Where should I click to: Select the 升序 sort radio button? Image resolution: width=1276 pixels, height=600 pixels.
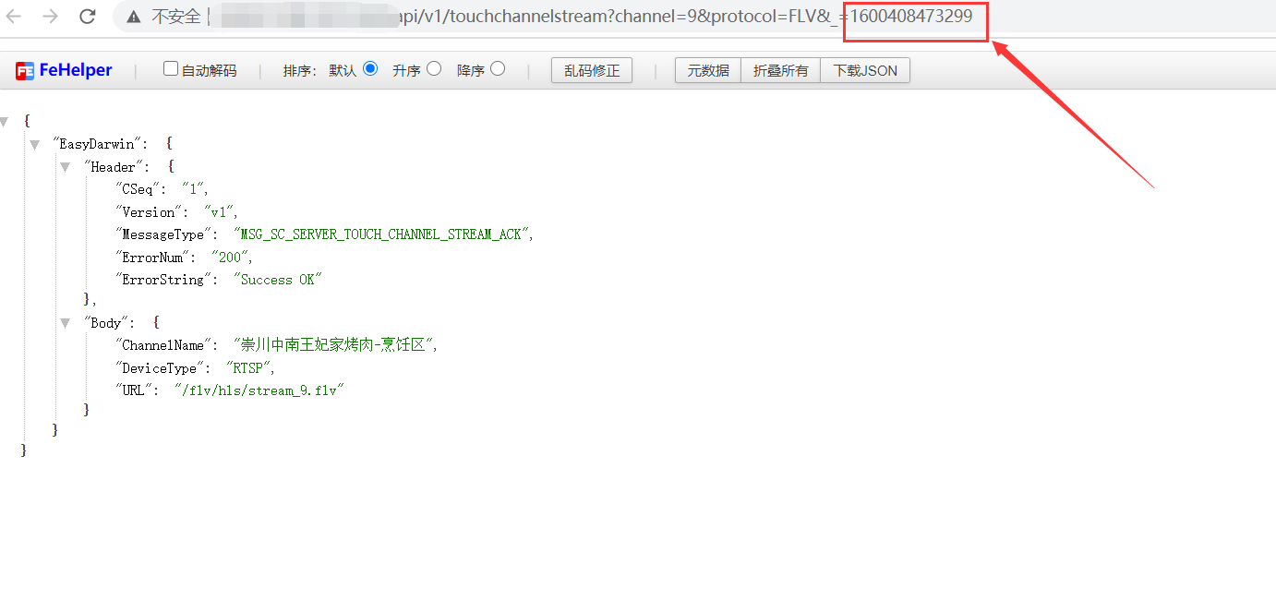click(434, 68)
